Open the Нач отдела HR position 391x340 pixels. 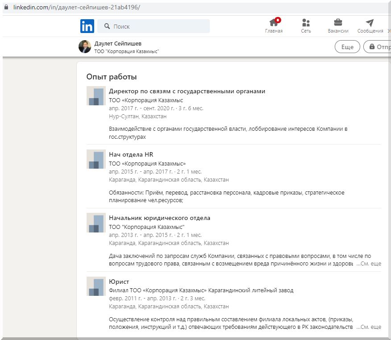coord(131,154)
